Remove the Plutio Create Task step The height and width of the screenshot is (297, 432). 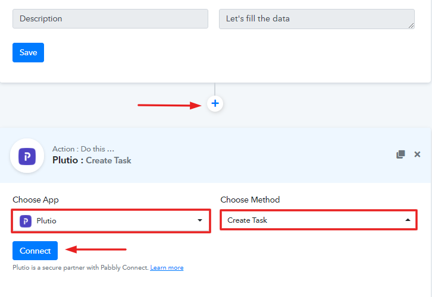(417, 154)
